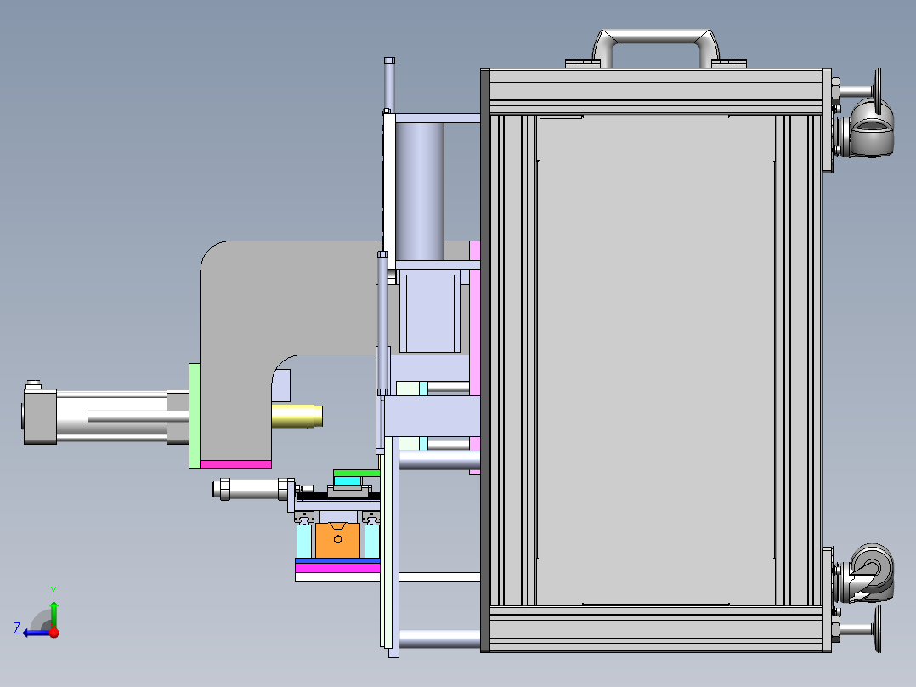This screenshot has height=687, width=916.
Task: Select the upper leveling foot pad
Action: (x=878, y=91)
